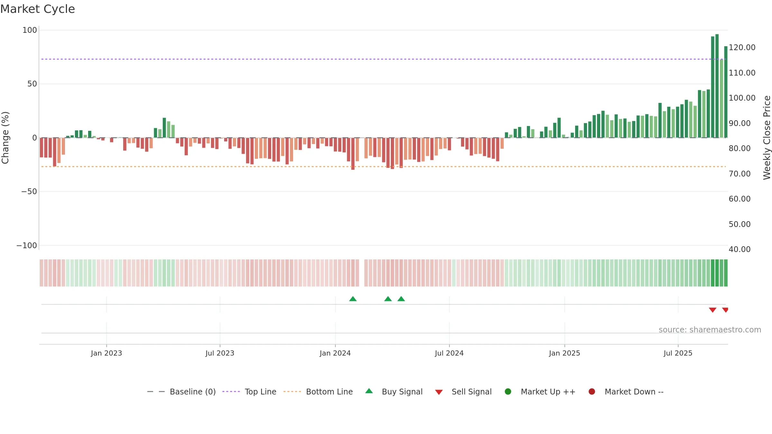Click the third green buy signal triangle marker

[401, 299]
